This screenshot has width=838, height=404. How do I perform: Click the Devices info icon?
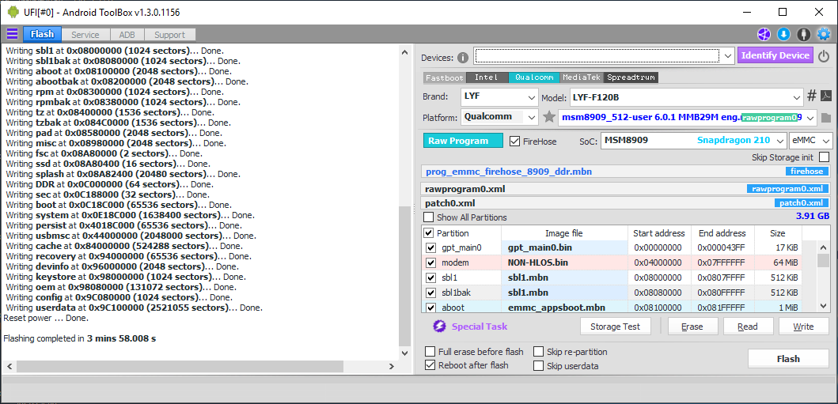(x=463, y=57)
